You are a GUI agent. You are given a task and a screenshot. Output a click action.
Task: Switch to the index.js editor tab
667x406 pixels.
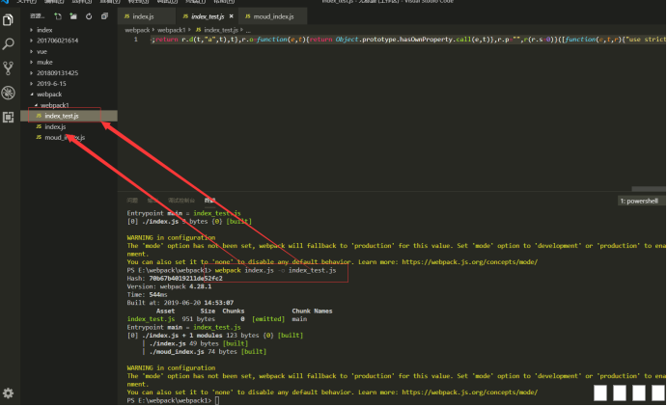(142, 16)
